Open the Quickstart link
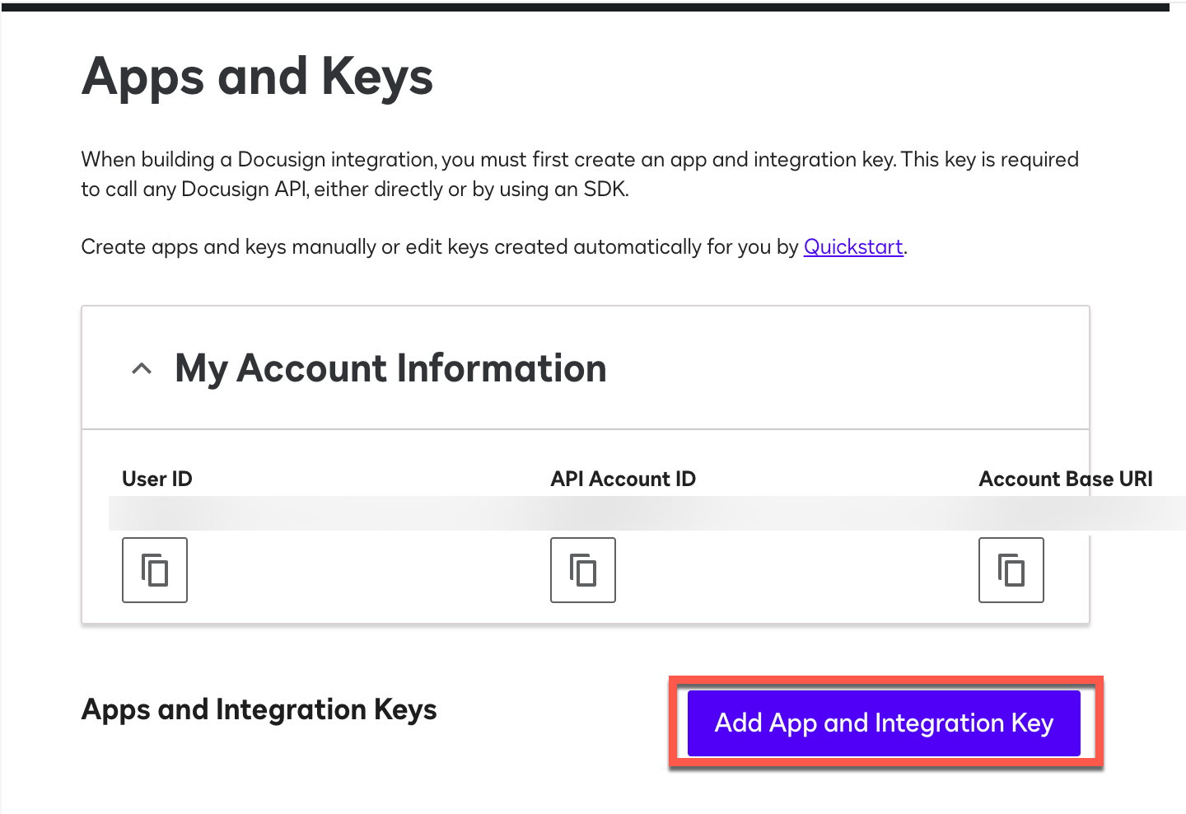 pos(853,247)
